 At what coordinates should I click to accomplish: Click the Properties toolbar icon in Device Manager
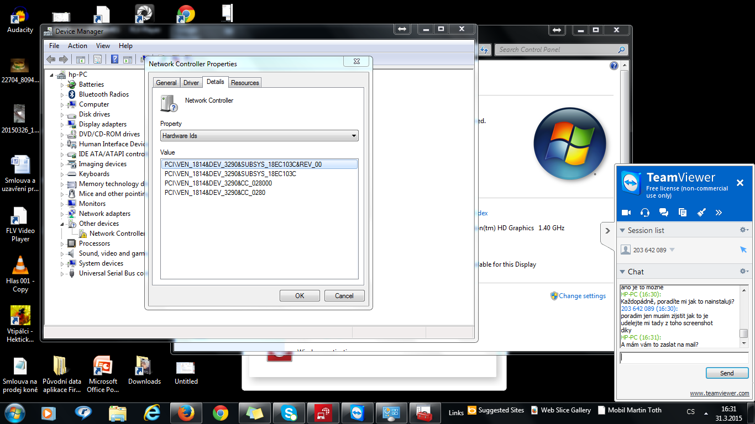pos(97,60)
